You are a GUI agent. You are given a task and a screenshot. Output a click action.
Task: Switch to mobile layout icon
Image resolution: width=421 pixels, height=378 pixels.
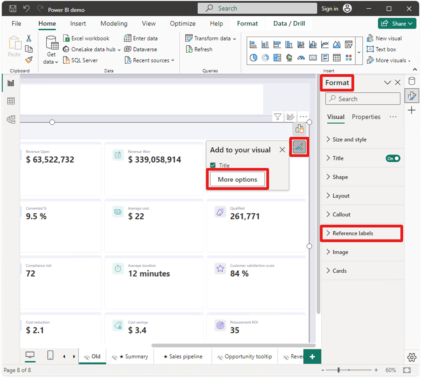[x=50, y=356]
